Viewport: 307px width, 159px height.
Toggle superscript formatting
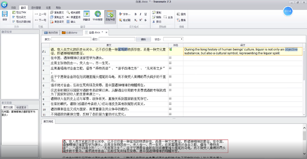(141, 20)
